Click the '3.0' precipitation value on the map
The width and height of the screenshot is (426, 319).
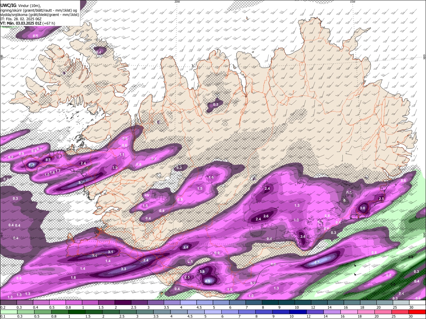[362, 208]
